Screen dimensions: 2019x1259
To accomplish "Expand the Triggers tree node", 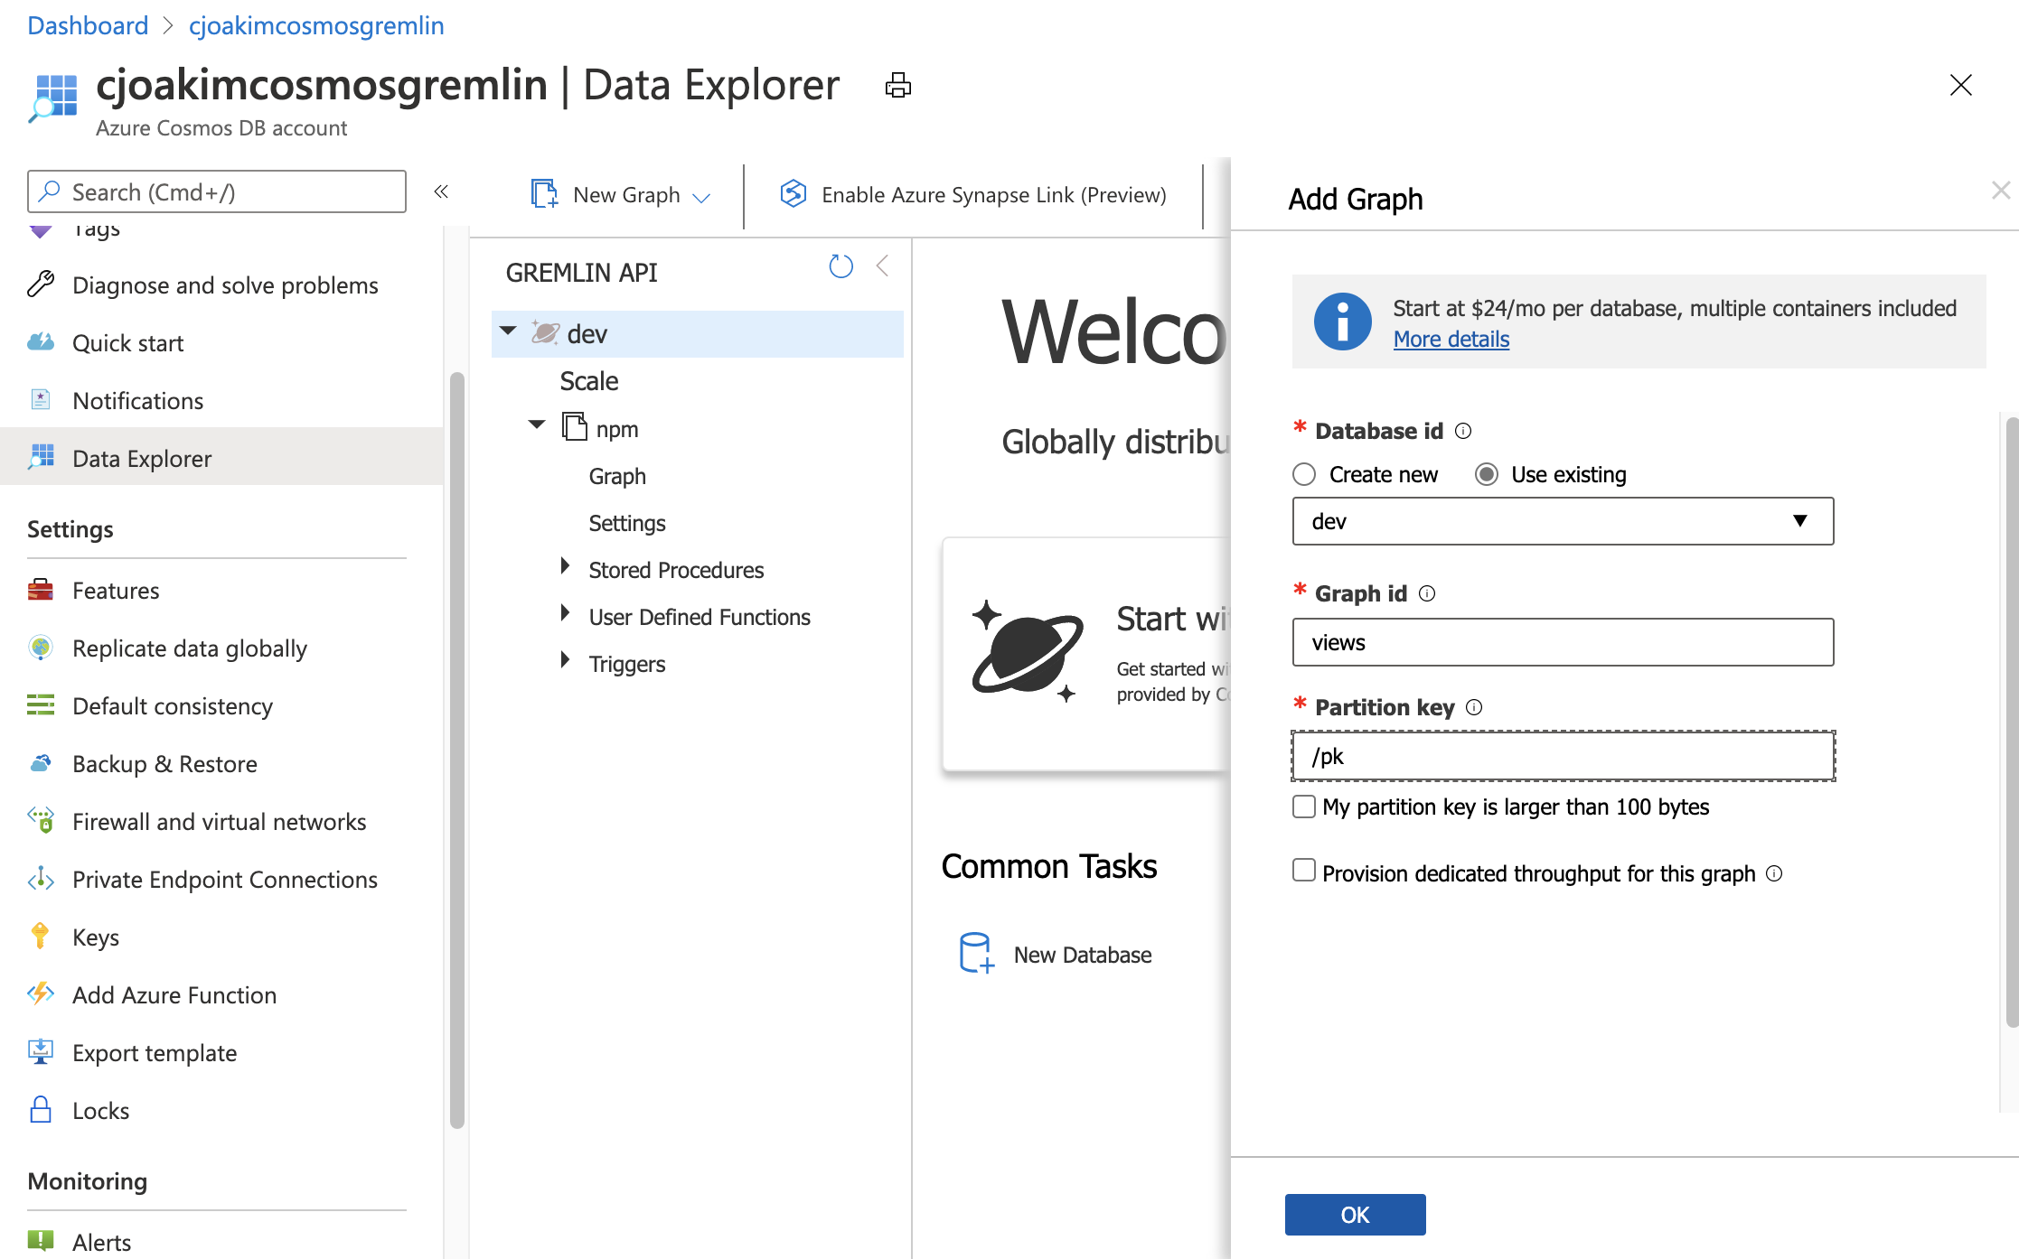I will [565, 660].
